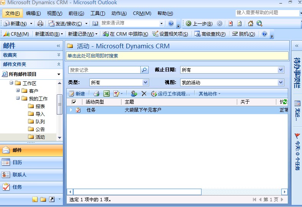Open the CRM(M) menu in menu bar
This screenshot has width=302, height=207.
coord(142,13)
